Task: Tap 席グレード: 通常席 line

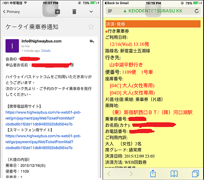Action: 123,150
